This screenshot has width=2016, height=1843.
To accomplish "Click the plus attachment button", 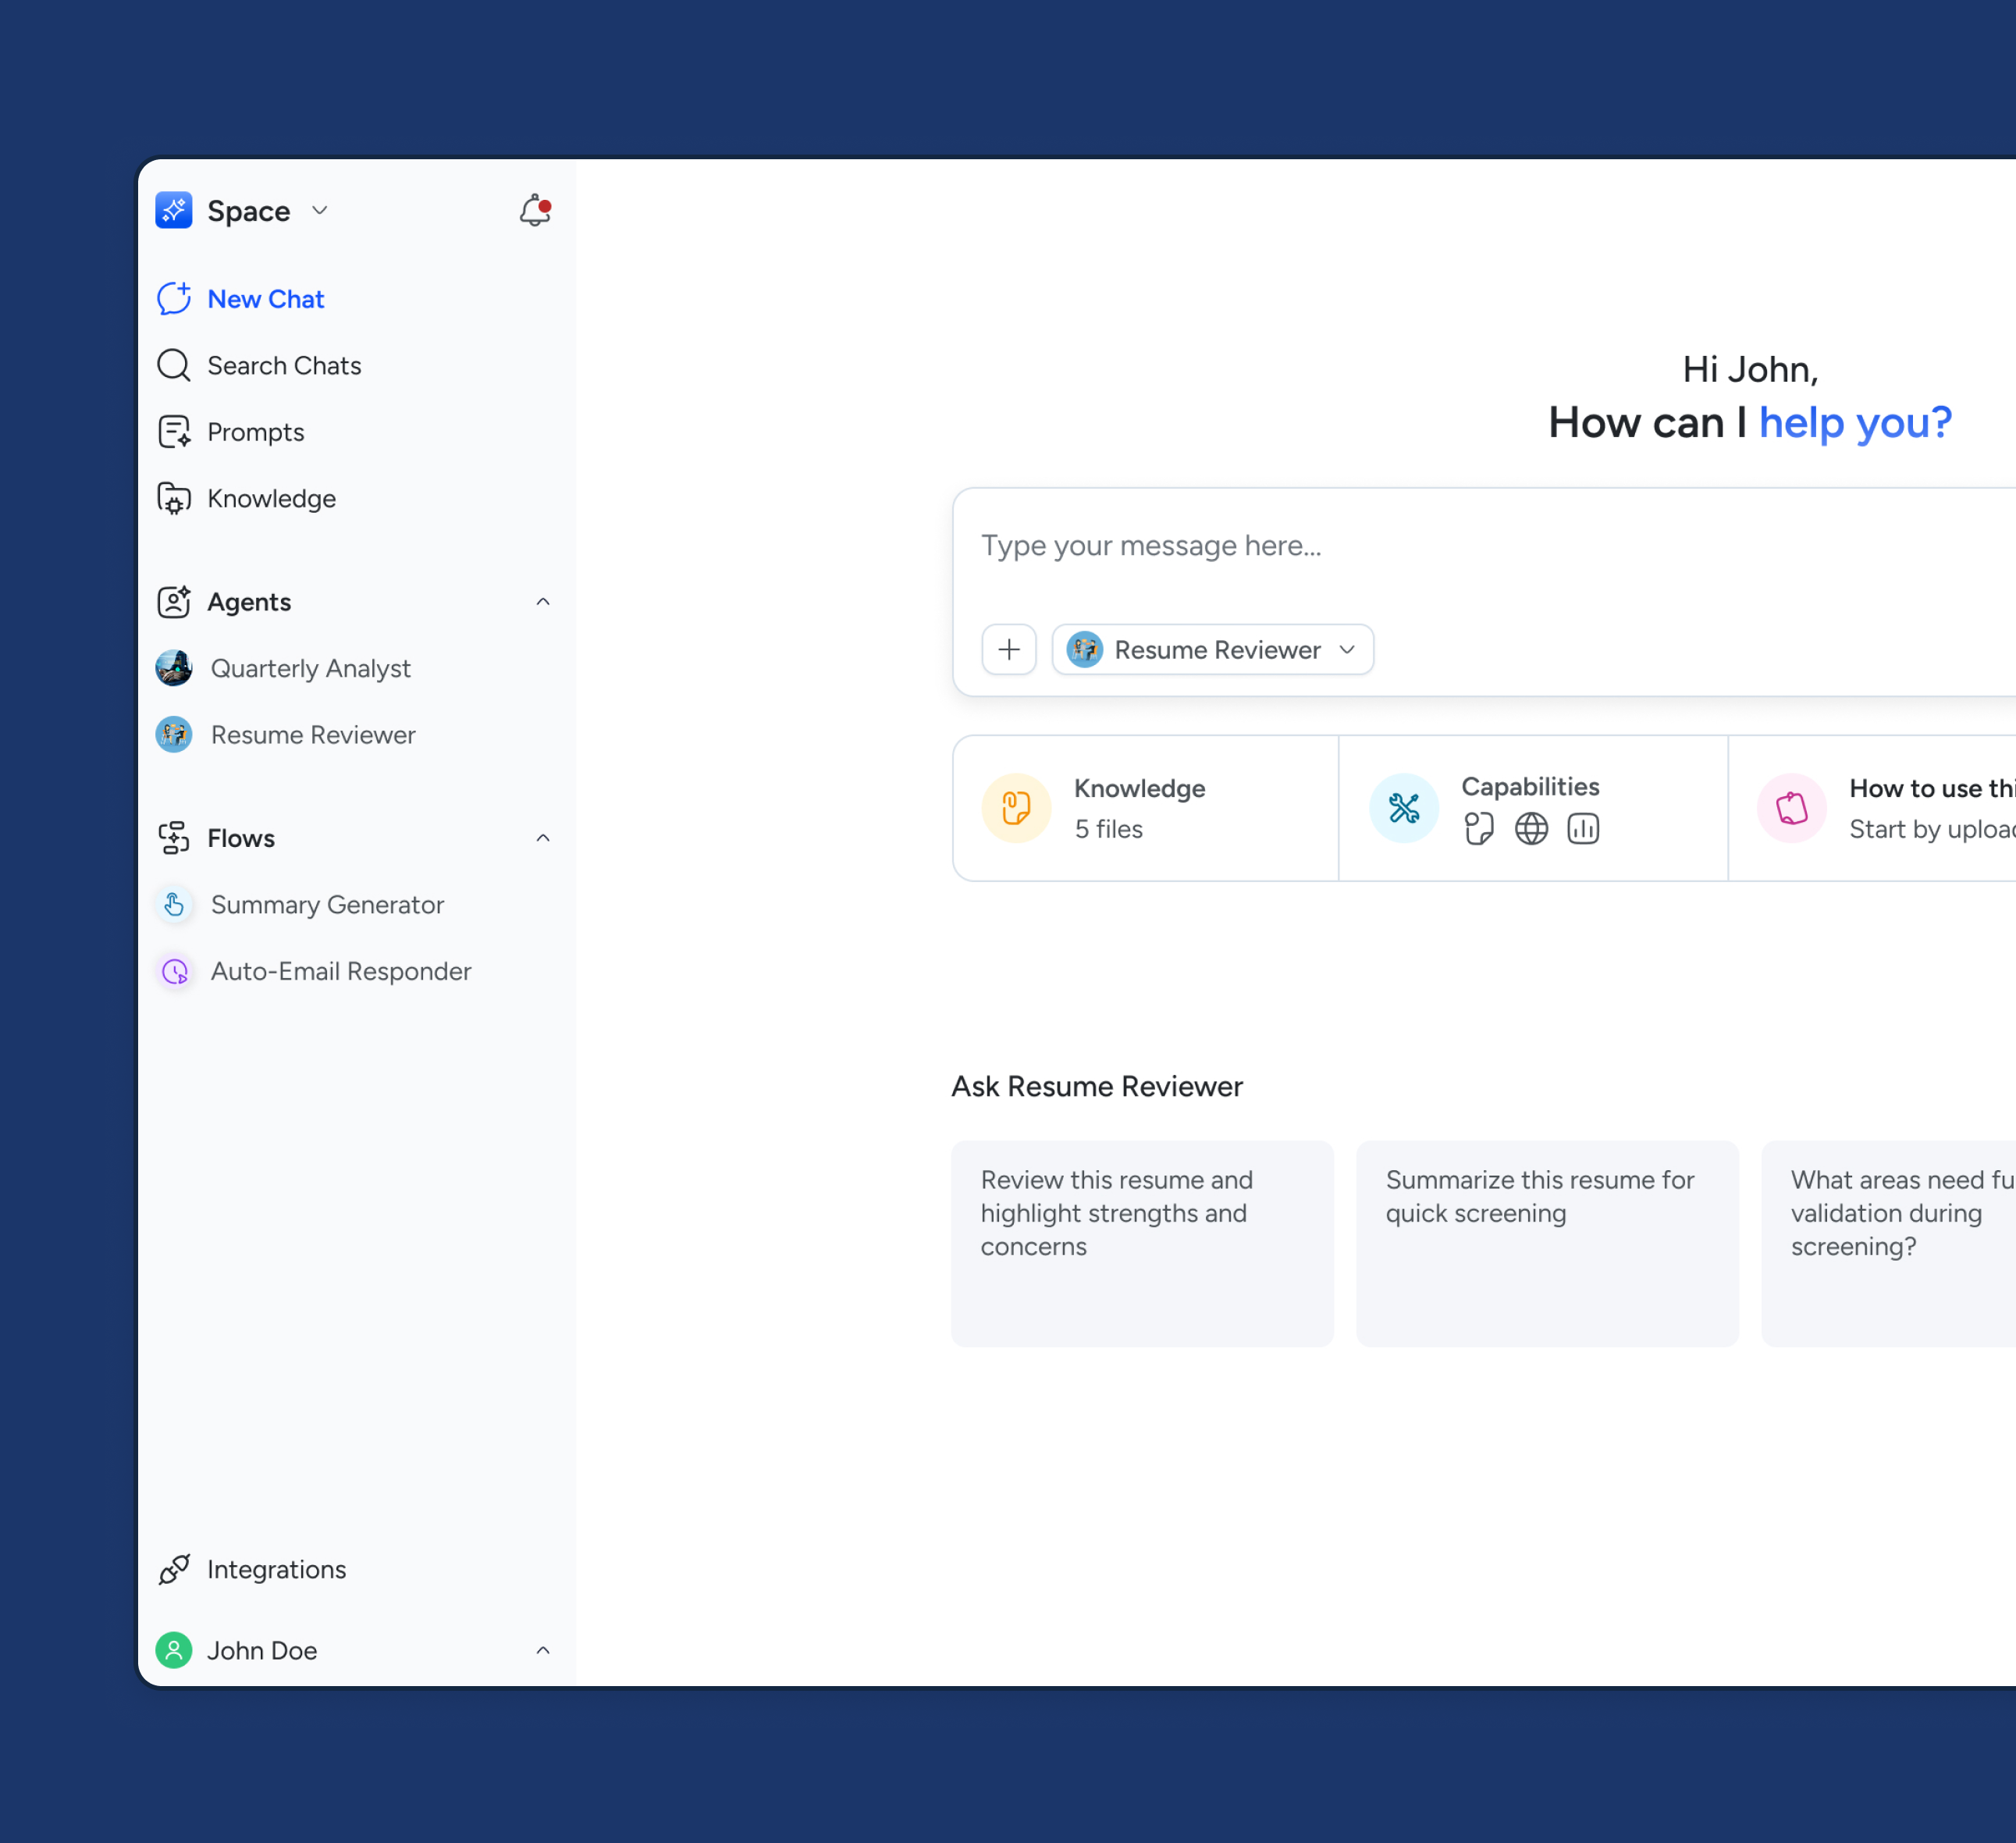I will (1009, 650).
